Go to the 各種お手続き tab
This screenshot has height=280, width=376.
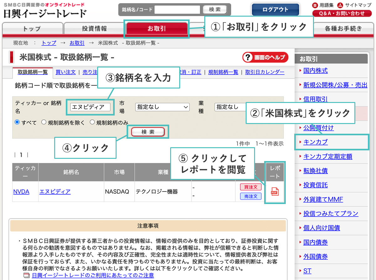pos(343,29)
